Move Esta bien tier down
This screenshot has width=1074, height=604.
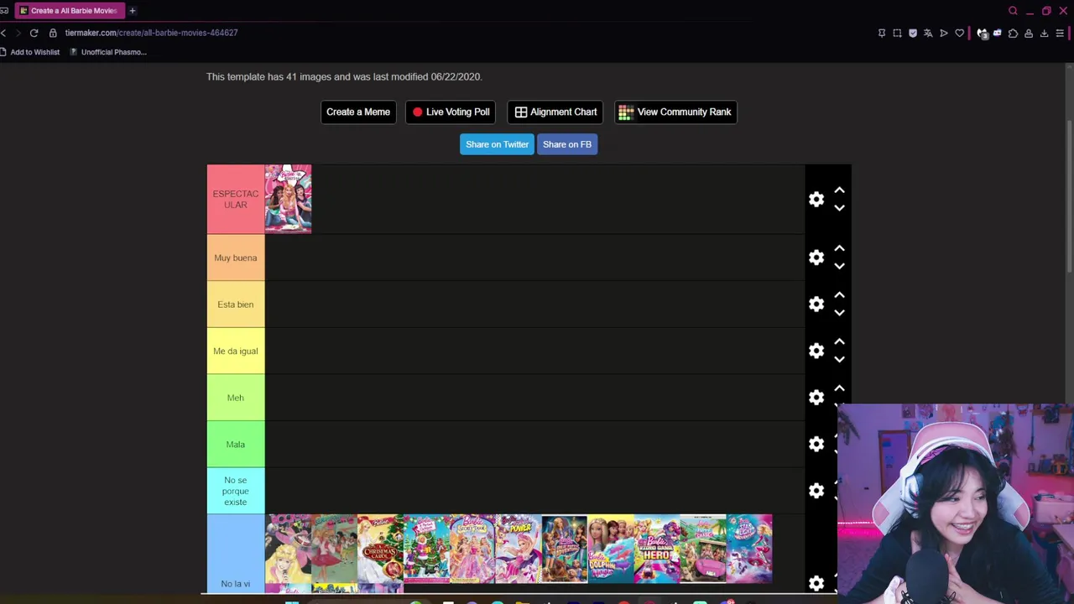coord(839,312)
